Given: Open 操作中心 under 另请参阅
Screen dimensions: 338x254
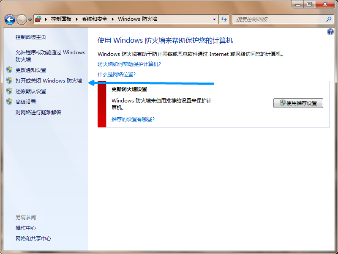Looking at the screenshot, I should [x=26, y=228].
